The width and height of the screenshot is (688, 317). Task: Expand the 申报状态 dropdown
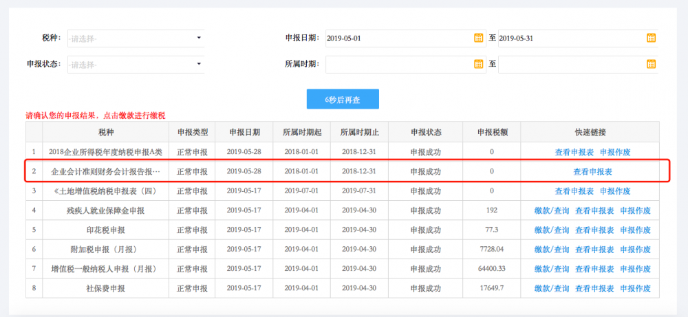point(136,64)
